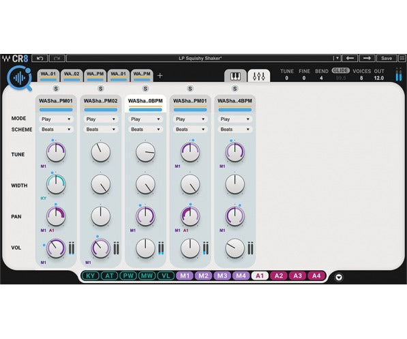This screenshot has height=339, width=407.
Task: Expand the bottom panel arrow button
Action: (x=339, y=277)
